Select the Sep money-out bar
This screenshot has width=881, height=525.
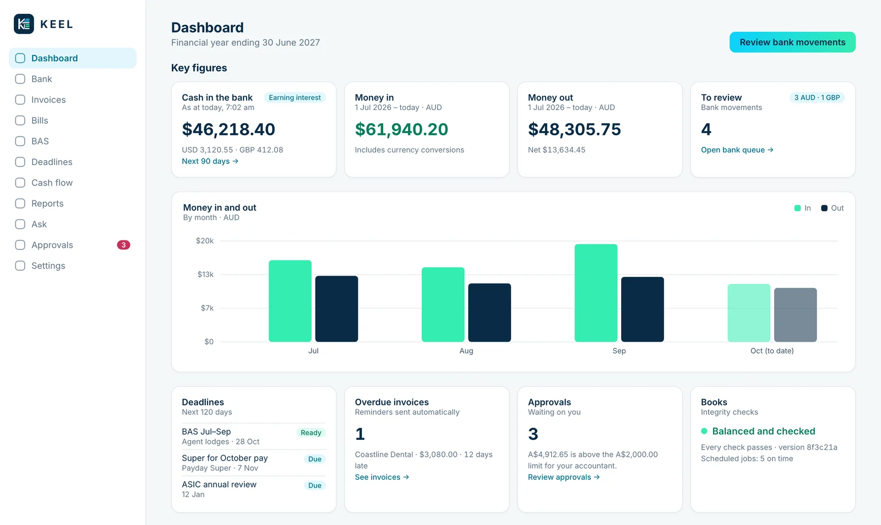point(643,309)
